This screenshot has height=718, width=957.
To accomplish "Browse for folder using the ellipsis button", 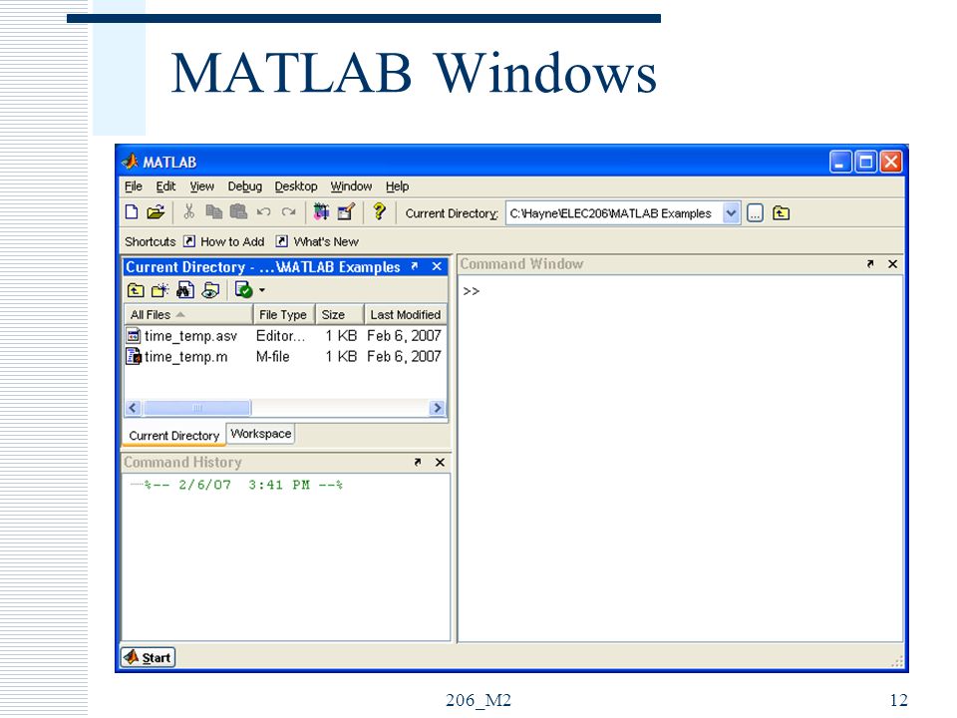I will [755, 213].
